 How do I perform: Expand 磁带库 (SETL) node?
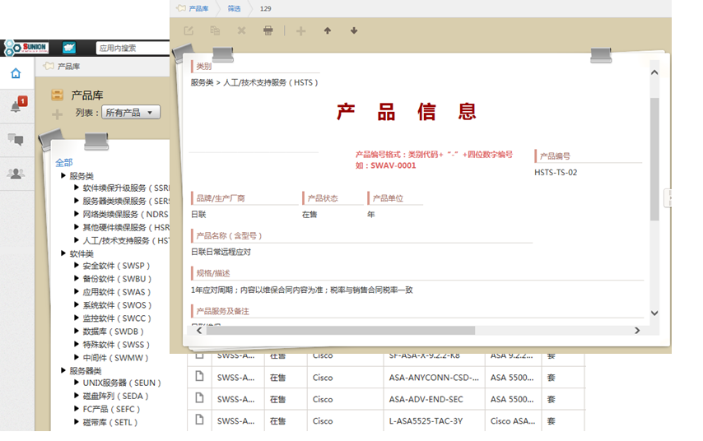coord(77,422)
